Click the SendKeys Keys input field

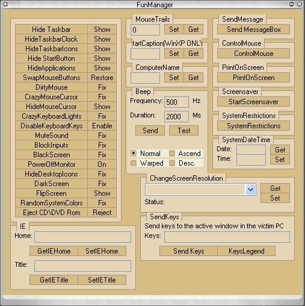click(227, 237)
